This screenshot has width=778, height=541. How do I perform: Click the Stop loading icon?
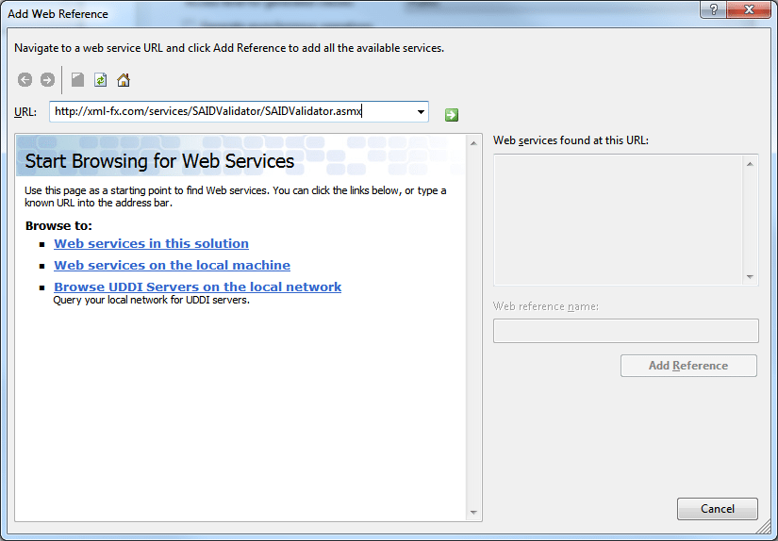[x=77, y=80]
